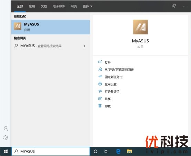This screenshot has height=156, width=191.
Task: Expand the MYASUS web search chevron arrow
Action: tap(84, 46)
